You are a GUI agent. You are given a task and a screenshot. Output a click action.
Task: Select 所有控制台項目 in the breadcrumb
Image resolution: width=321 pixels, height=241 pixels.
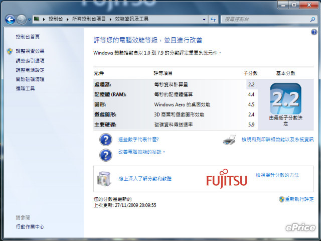(89, 19)
